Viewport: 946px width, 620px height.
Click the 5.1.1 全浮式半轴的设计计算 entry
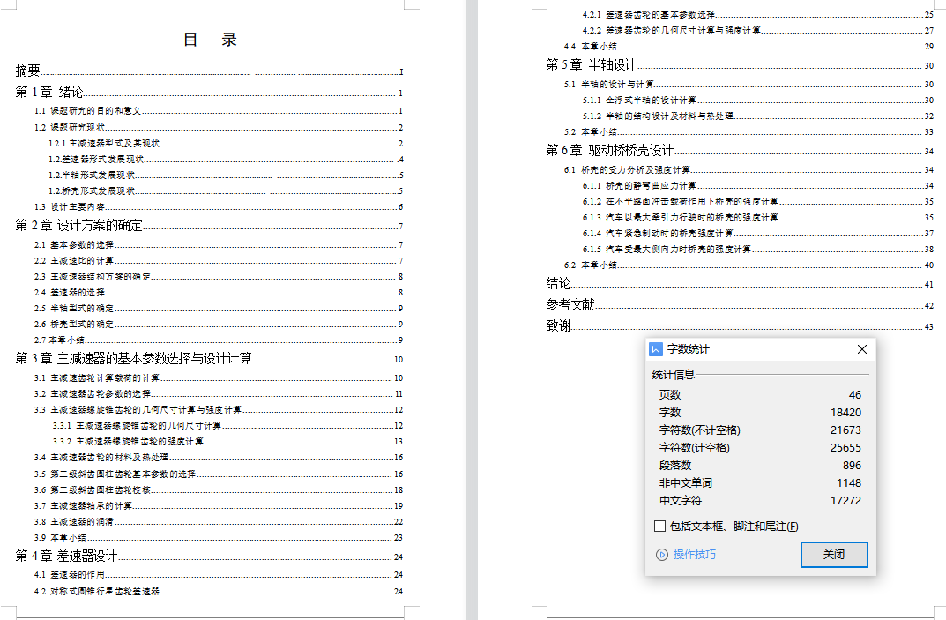click(639, 101)
